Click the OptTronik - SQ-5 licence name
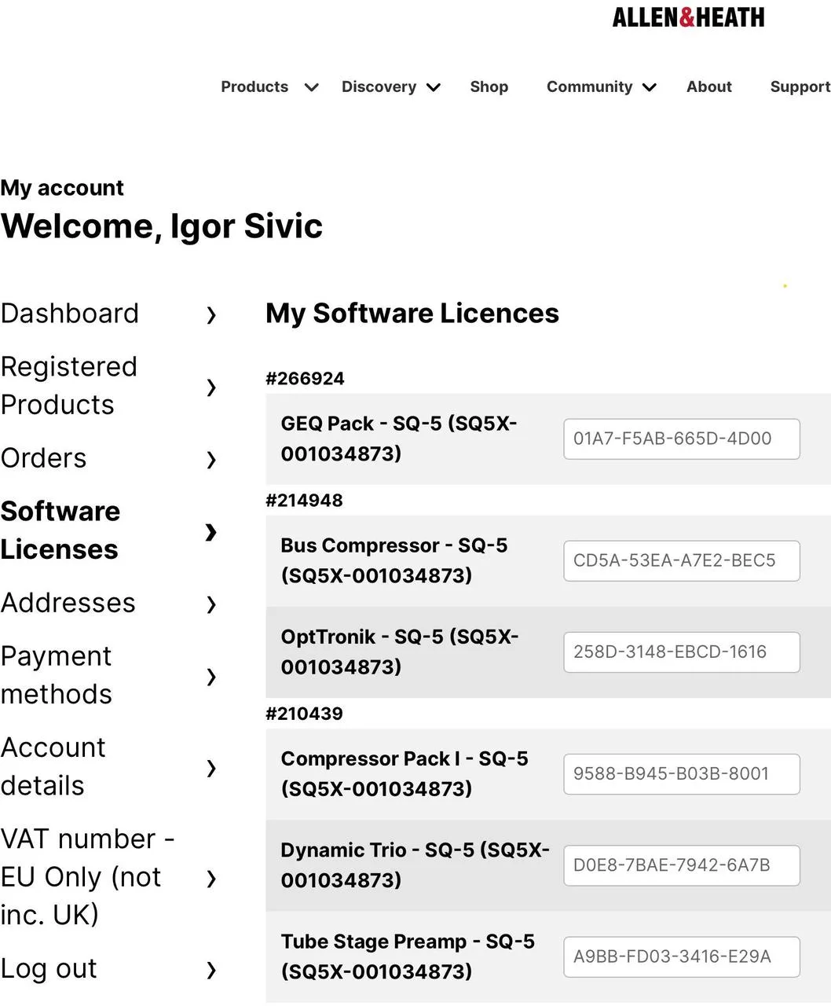 pos(400,652)
